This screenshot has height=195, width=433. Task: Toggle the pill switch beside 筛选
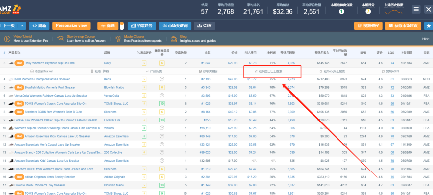(x=122, y=26)
